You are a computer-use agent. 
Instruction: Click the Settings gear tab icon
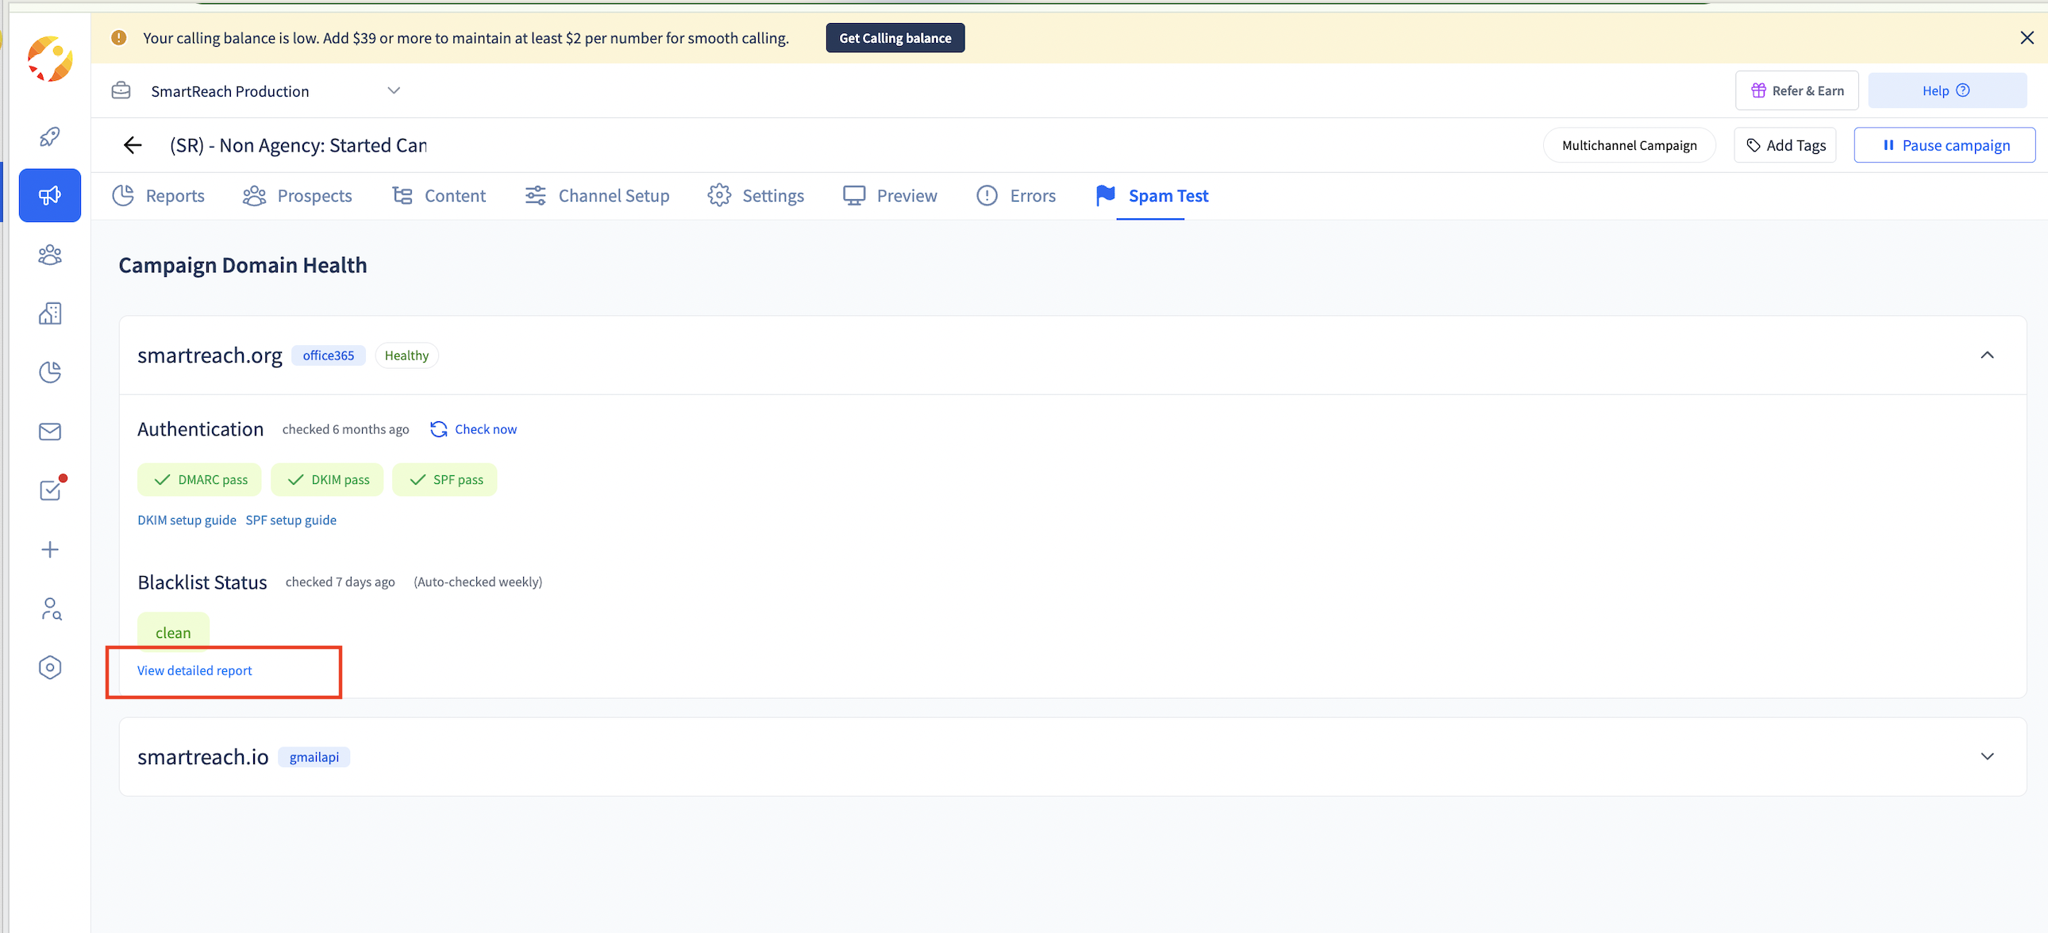tap(718, 195)
